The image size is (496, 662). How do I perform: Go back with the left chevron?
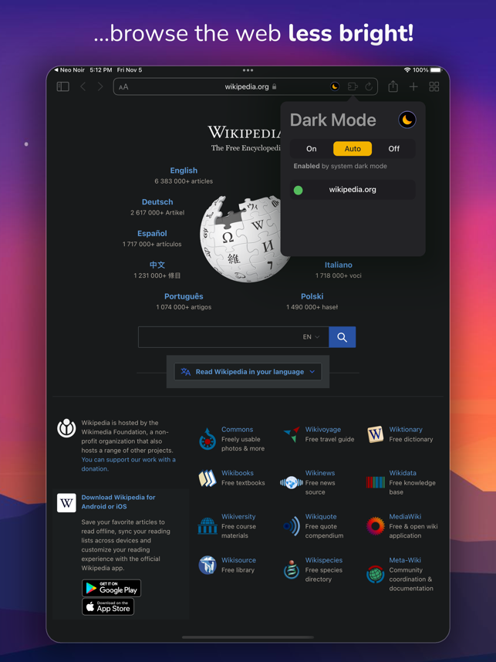pyautogui.click(x=83, y=86)
